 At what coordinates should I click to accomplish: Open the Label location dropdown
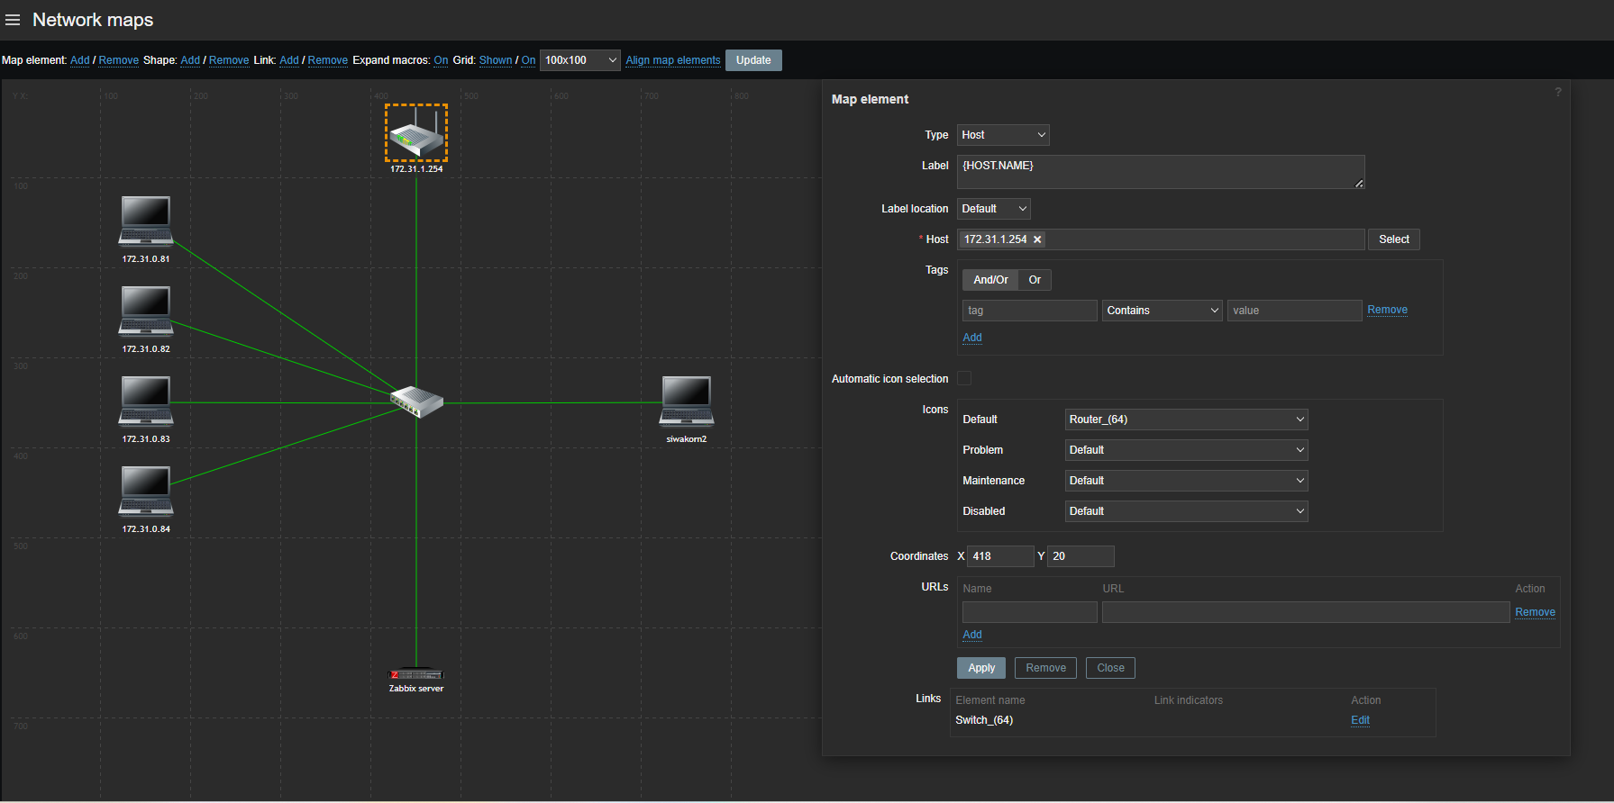point(993,209)
